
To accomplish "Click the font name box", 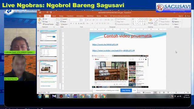I will [x=75, y=20].
